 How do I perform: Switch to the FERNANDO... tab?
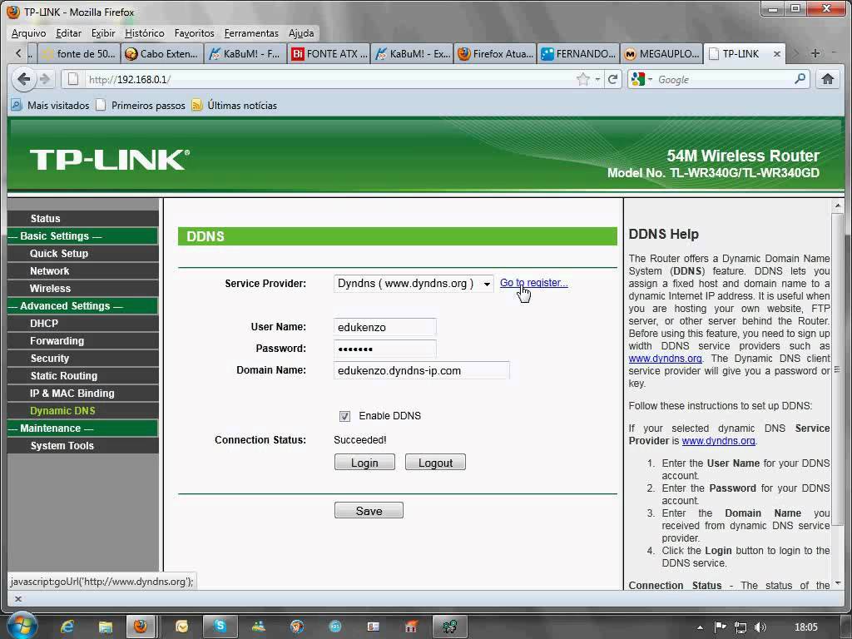[579, 54]
